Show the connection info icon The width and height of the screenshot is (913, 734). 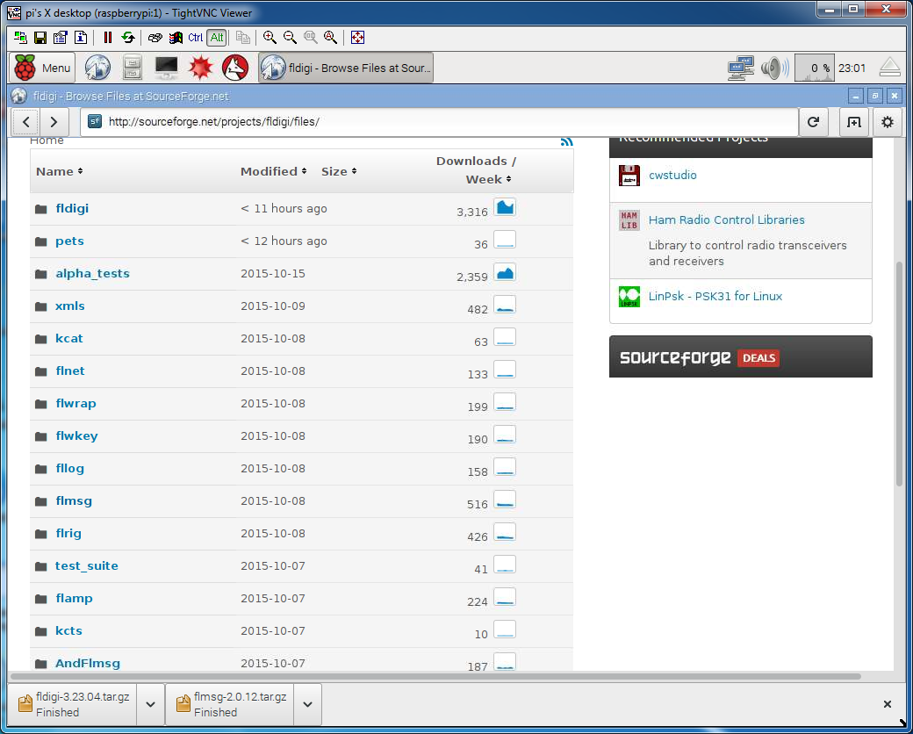pos(81,38)
